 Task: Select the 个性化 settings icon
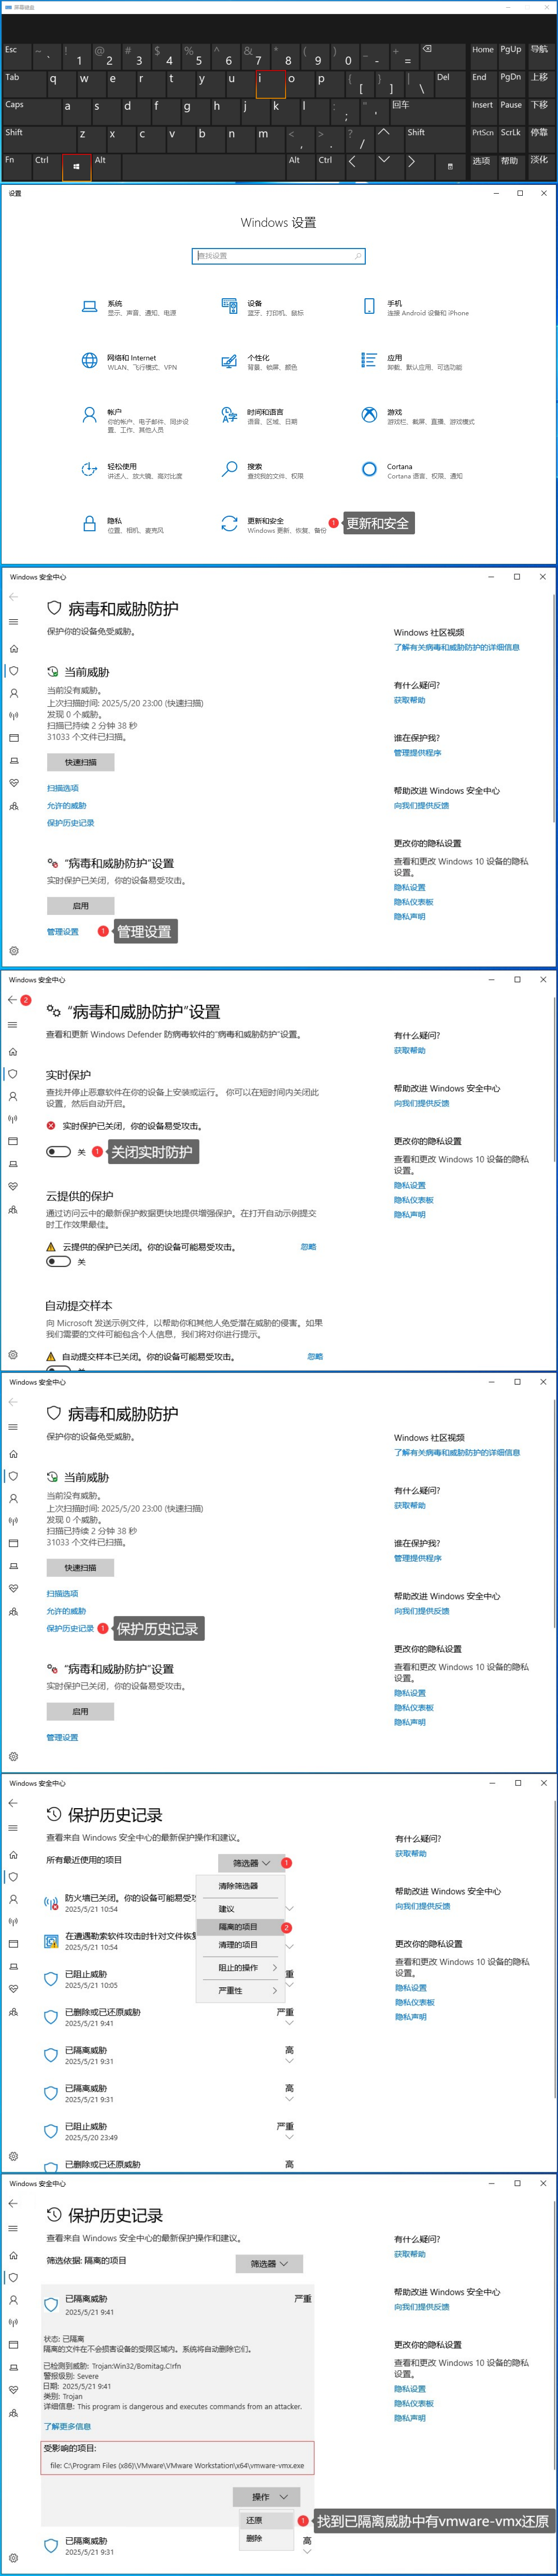[x=229, y=361]
